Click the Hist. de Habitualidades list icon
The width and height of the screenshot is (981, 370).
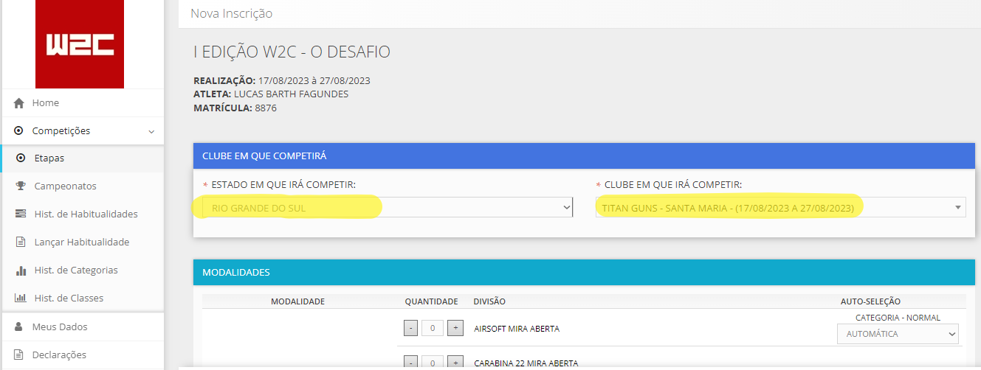(x=21, y=214)
